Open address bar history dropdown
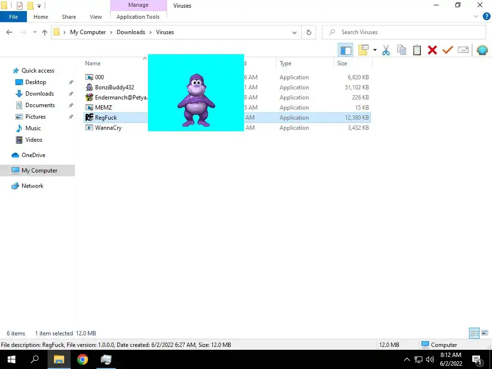Viewport: 492px width, 369px height. (x=295, y=32)
